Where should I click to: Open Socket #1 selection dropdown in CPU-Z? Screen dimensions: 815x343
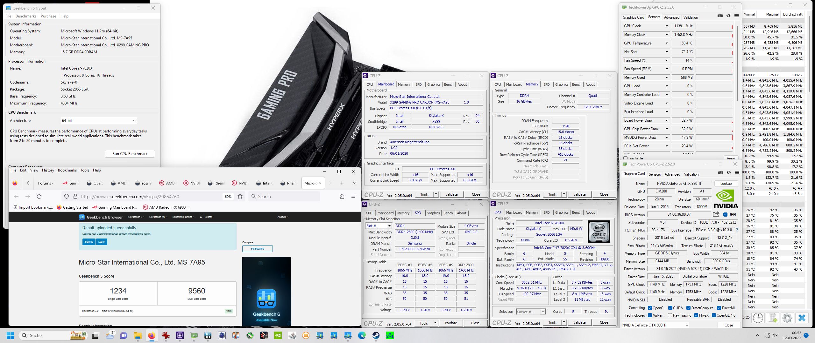pos(531,312)
